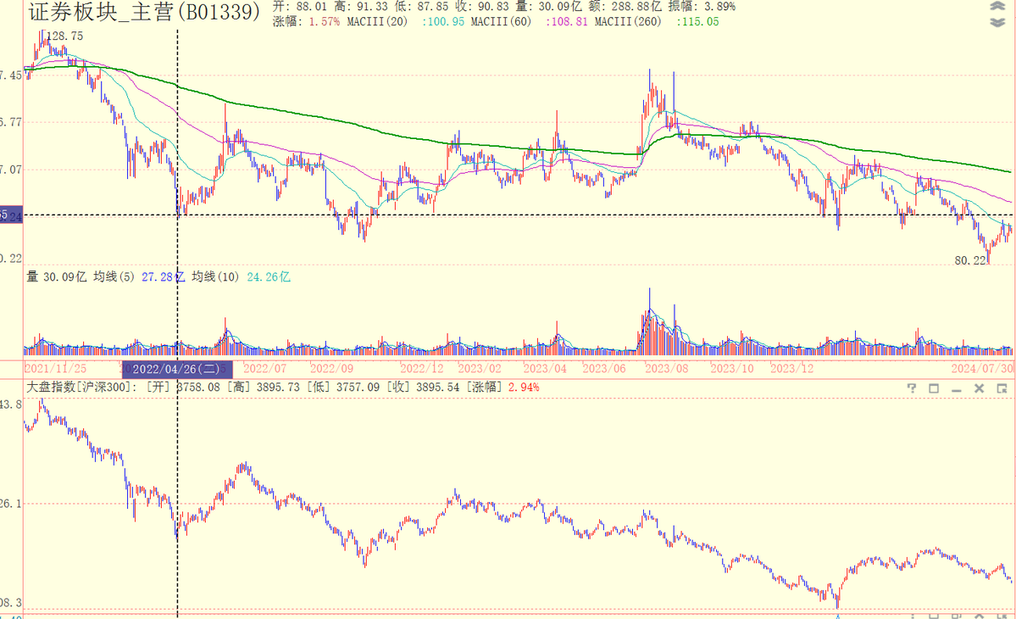Click the double down chevron at top right
This screenshot has height=619, width=1016.
click(x=997, y=23)
